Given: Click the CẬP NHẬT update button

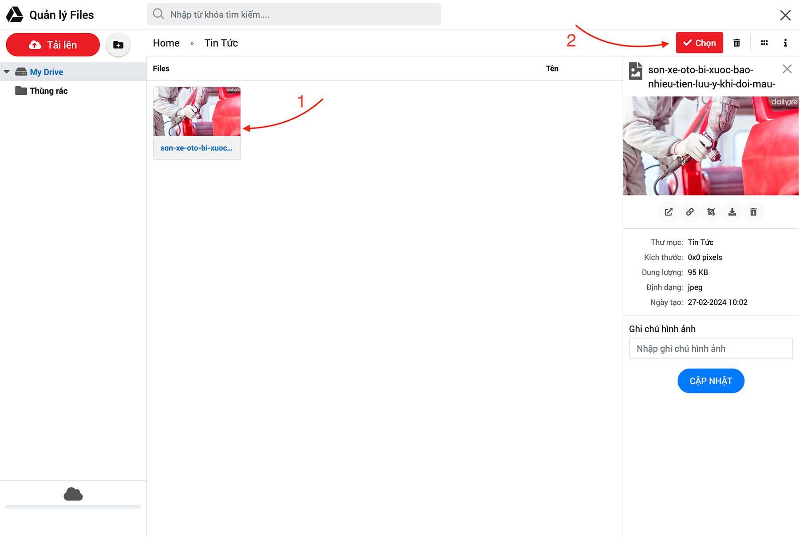Looking at the screenshot, I should click(710, 381).
